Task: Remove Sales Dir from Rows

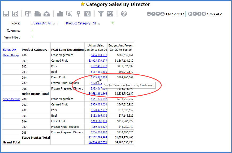Action: pyautogui.click(x=54, y=24)
